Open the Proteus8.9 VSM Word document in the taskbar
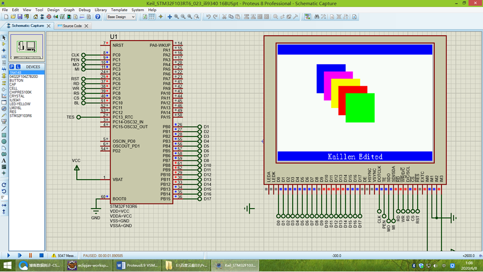 click(137, 265)
